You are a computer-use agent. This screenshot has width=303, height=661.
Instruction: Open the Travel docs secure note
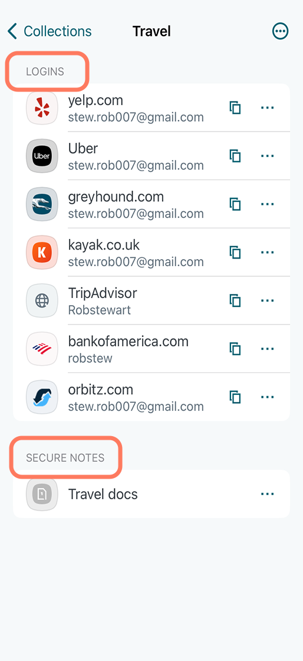[x=151, y=493]
